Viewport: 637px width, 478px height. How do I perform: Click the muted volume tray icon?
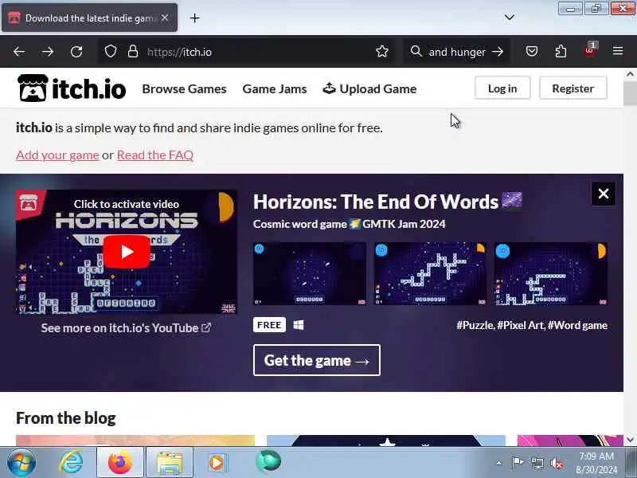coord(557,463)
